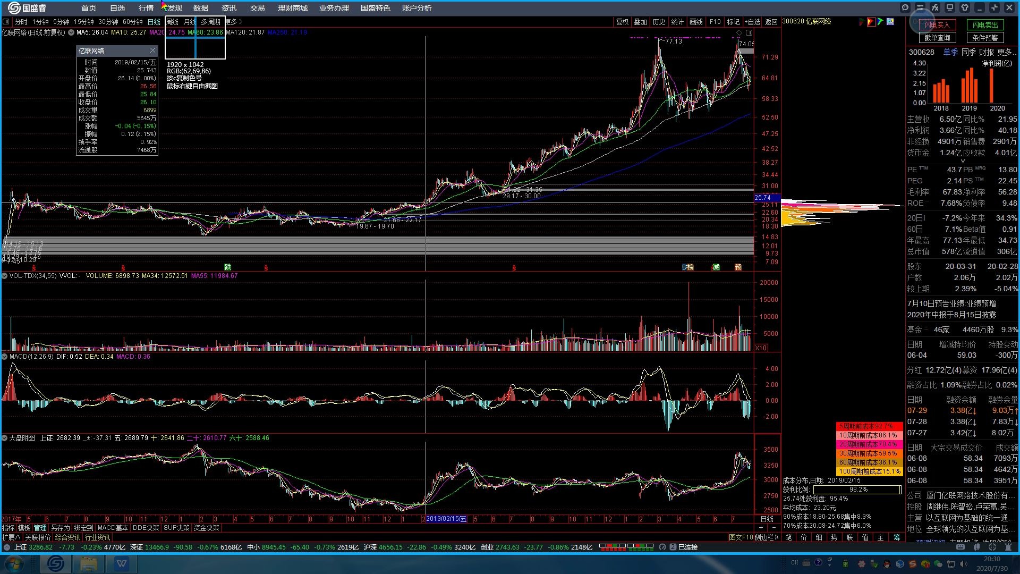Click the 30周期前成本 orange swatch
The image size is (1020, 574).
coord(869,453)
